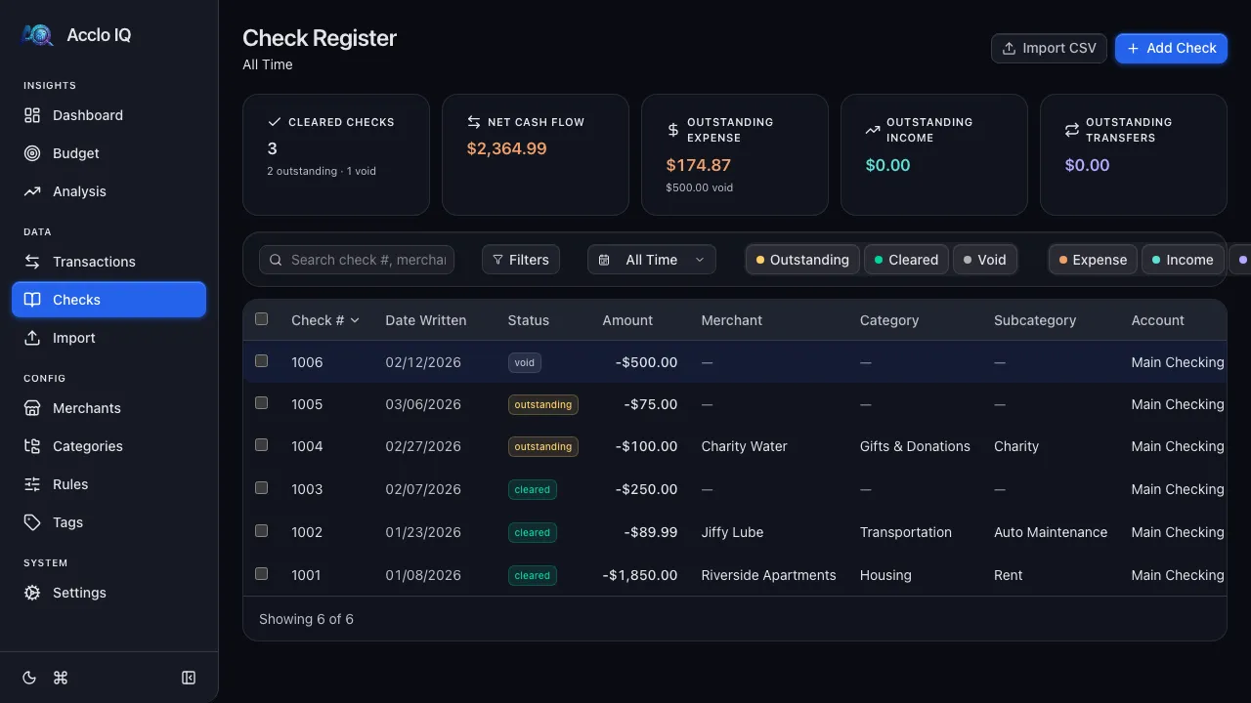Click the Outstanding Expense dollar icon
This screenshot has width=1251, height=703.
click(x=673, y=130)
